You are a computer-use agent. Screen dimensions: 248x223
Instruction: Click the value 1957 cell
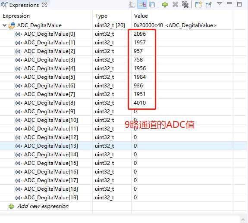[x=140, y=43]
